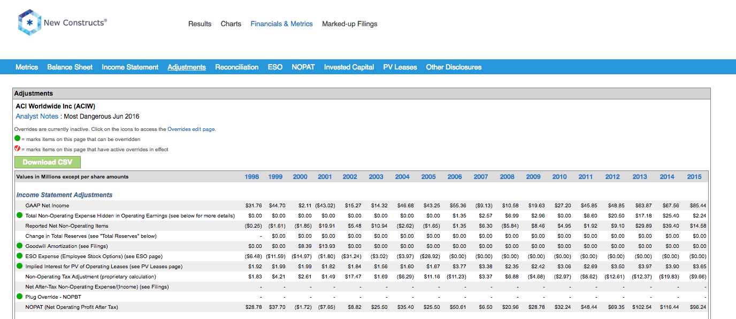Click the 2015 year column header

pos(694,177)
